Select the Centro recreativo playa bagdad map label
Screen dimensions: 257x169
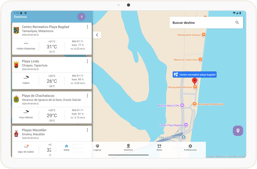tap(195, 75)
